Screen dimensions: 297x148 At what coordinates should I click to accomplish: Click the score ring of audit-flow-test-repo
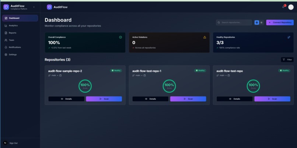253,86
